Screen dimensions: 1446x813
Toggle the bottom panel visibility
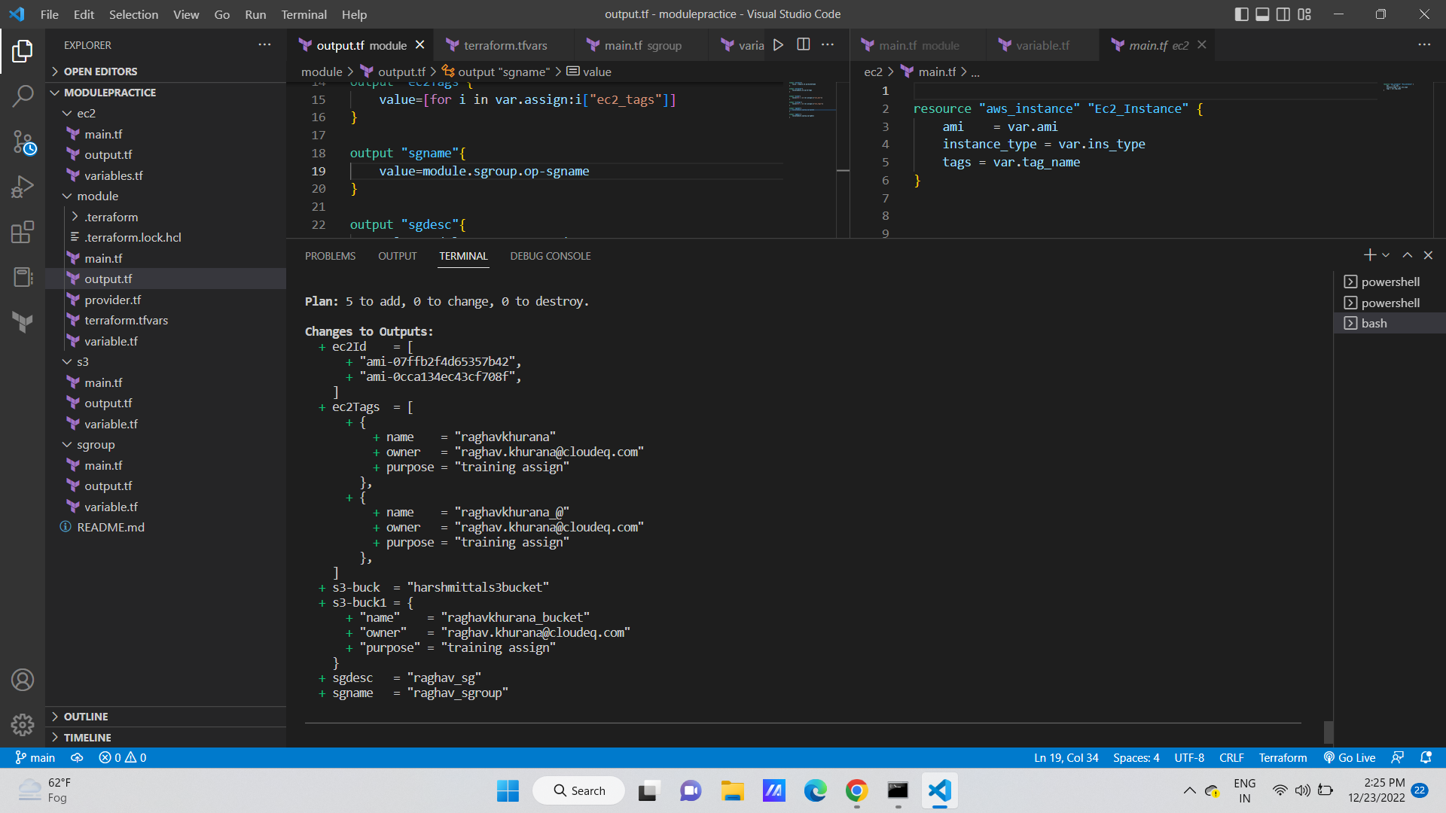(1262, 14)
